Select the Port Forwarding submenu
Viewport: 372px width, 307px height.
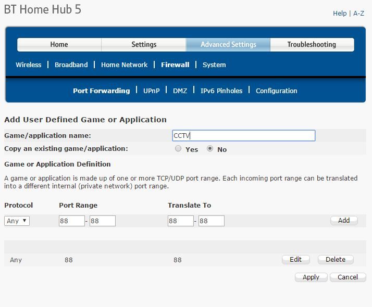102,91
